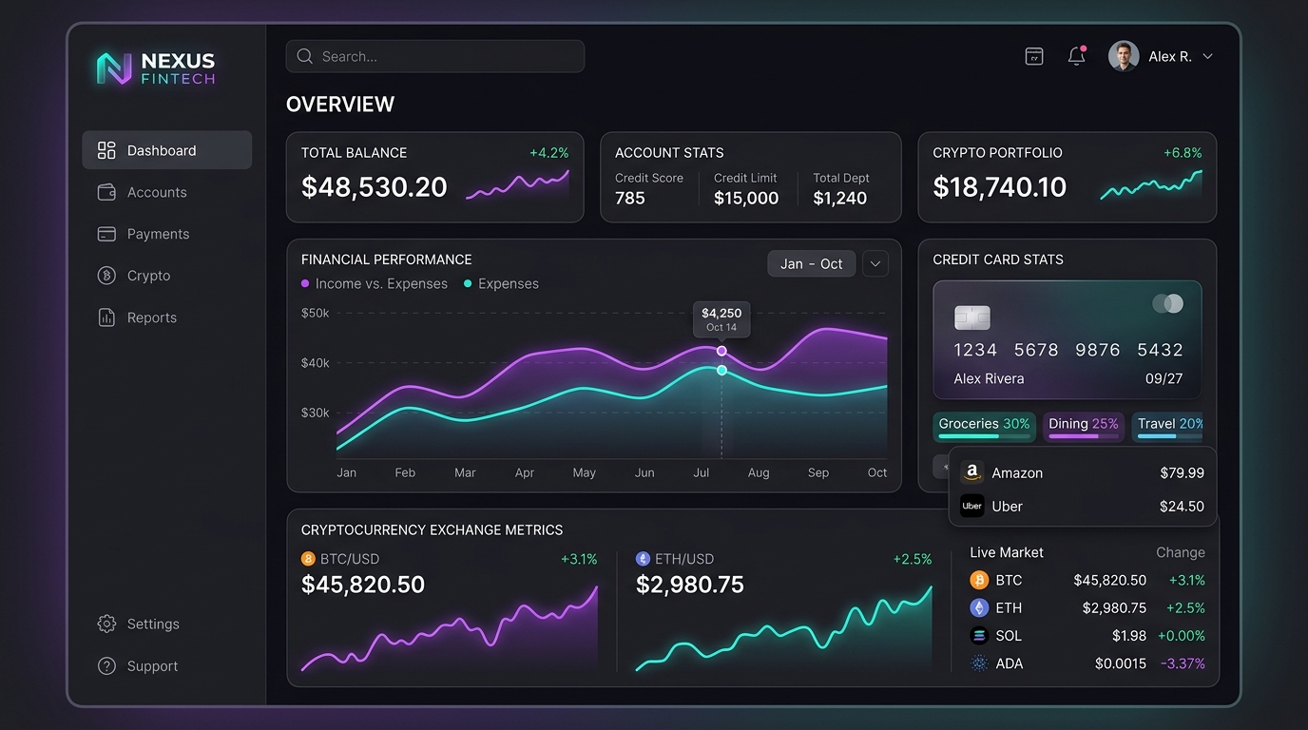Click Crypto Portfolio value $18,740.10

[1000, 187]
